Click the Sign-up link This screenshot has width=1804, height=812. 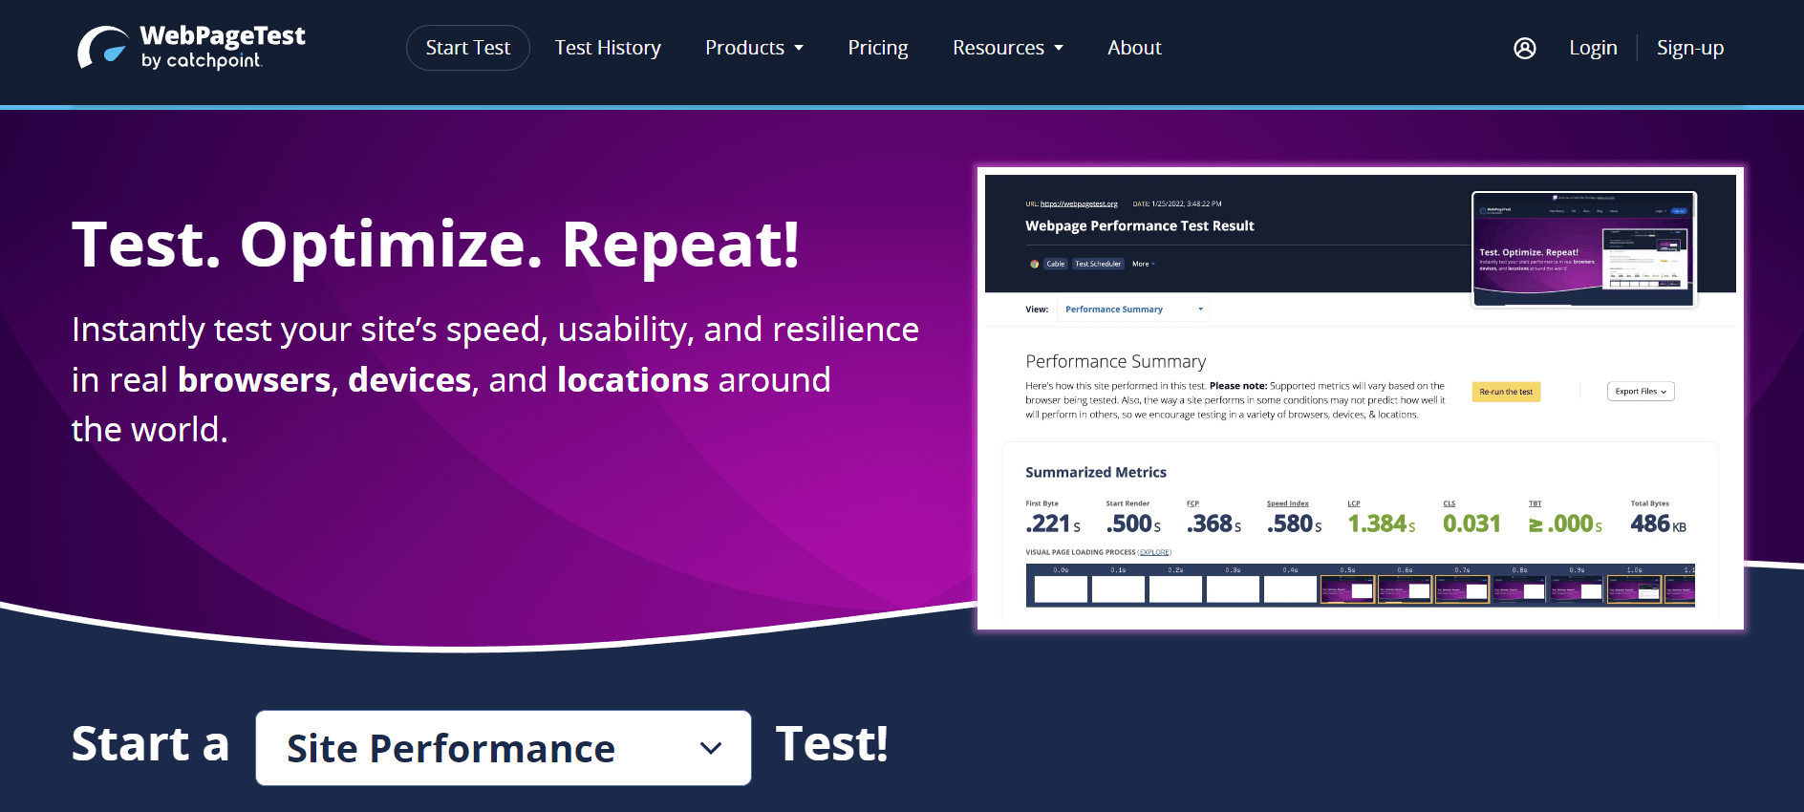point(1689,48)
